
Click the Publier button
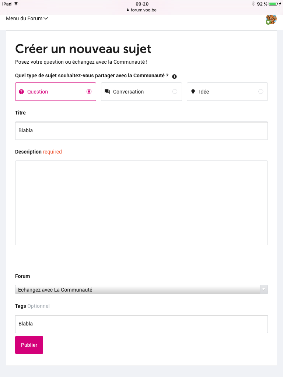[x=29, y=345]
